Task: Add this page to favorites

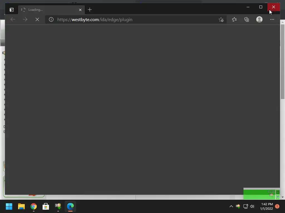Action: (x=221, y=20)
